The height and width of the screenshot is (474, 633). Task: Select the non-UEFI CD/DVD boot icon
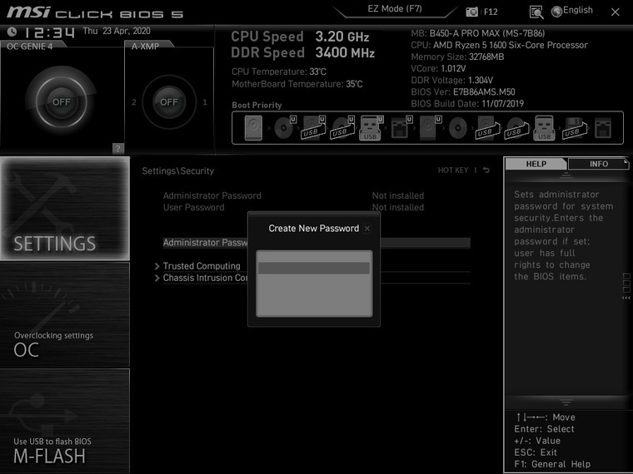tap(458, 129)
